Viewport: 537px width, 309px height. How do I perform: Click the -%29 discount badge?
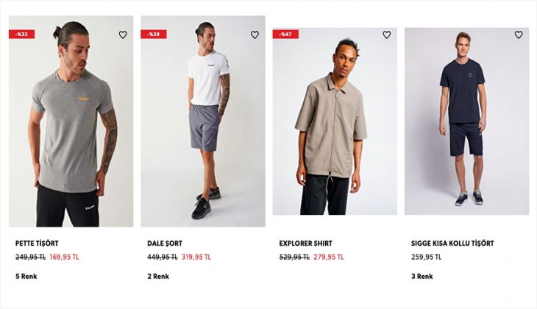point(154,35)
